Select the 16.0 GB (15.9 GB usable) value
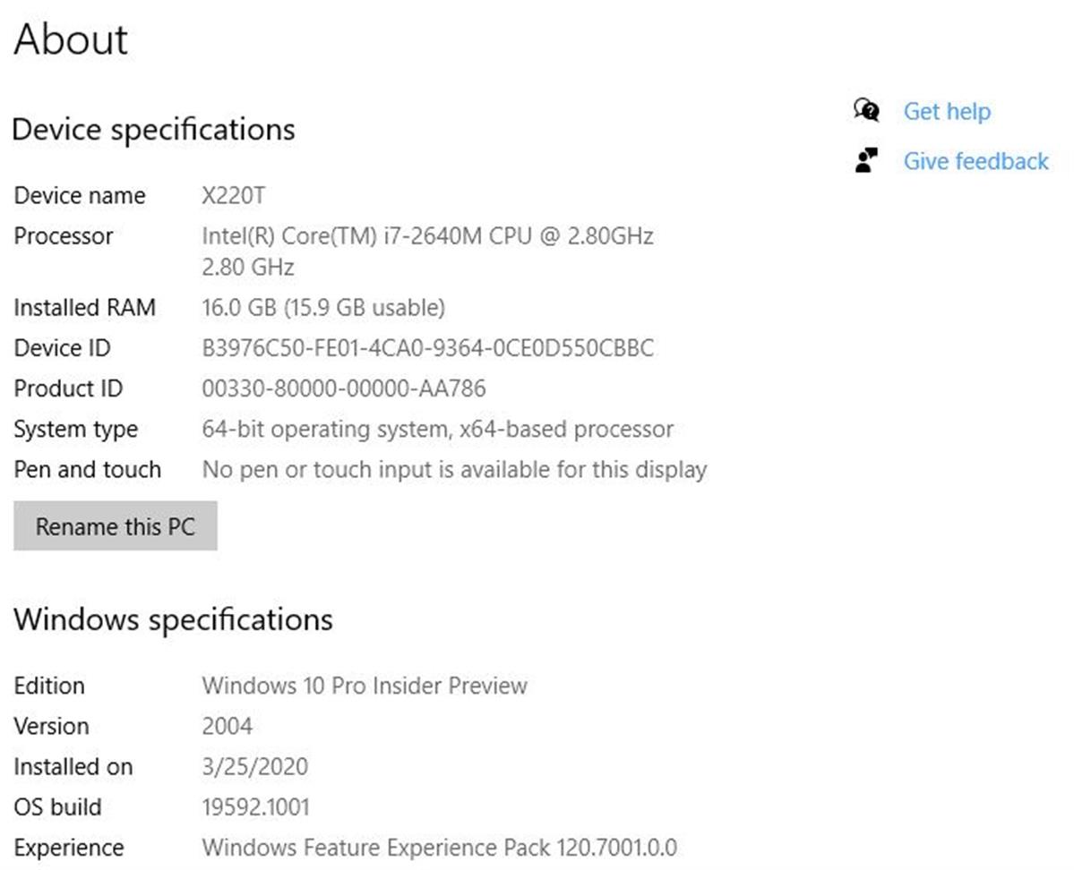This screenshot has width=1074, height=870. pos(323,308)
